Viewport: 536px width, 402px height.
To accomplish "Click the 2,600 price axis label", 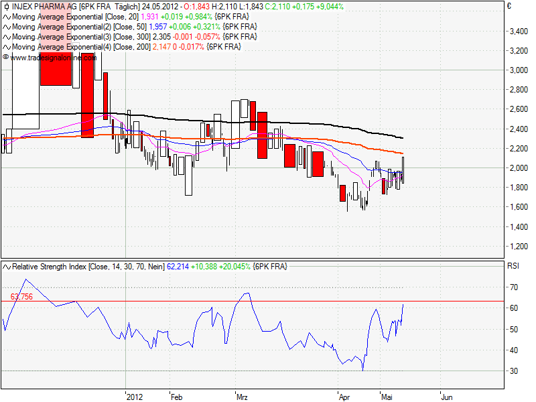I will (x=519, y=109).
